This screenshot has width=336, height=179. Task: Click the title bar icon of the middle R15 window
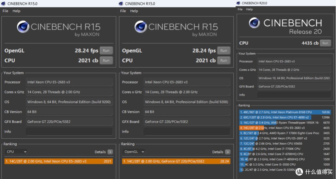pyautogui.click(x=121, y=4)
